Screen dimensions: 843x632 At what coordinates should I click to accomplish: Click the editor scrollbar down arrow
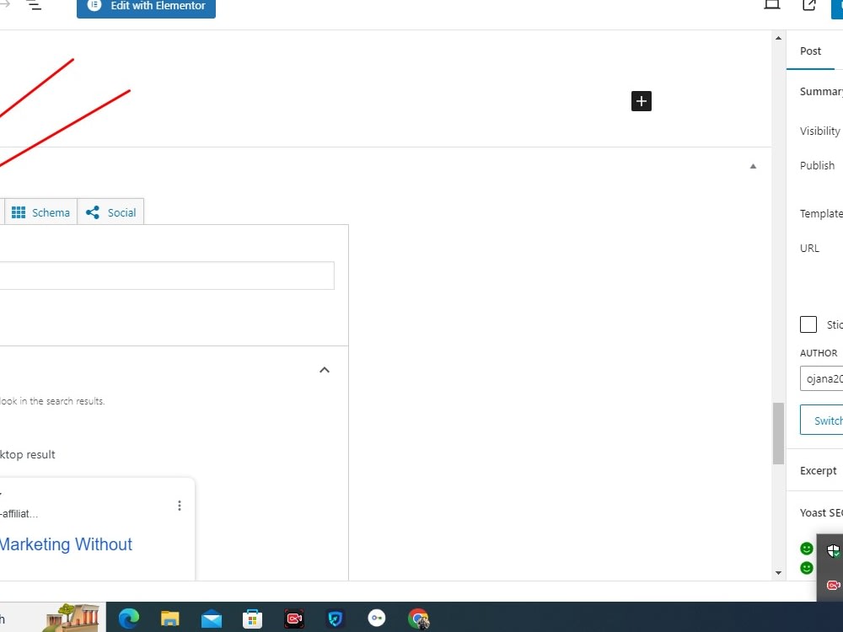pos(778,573)
